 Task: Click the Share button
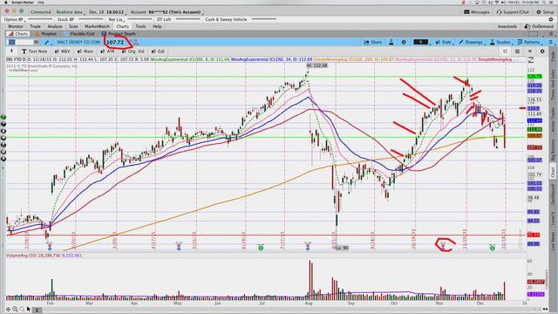click(x=372, y=42)
